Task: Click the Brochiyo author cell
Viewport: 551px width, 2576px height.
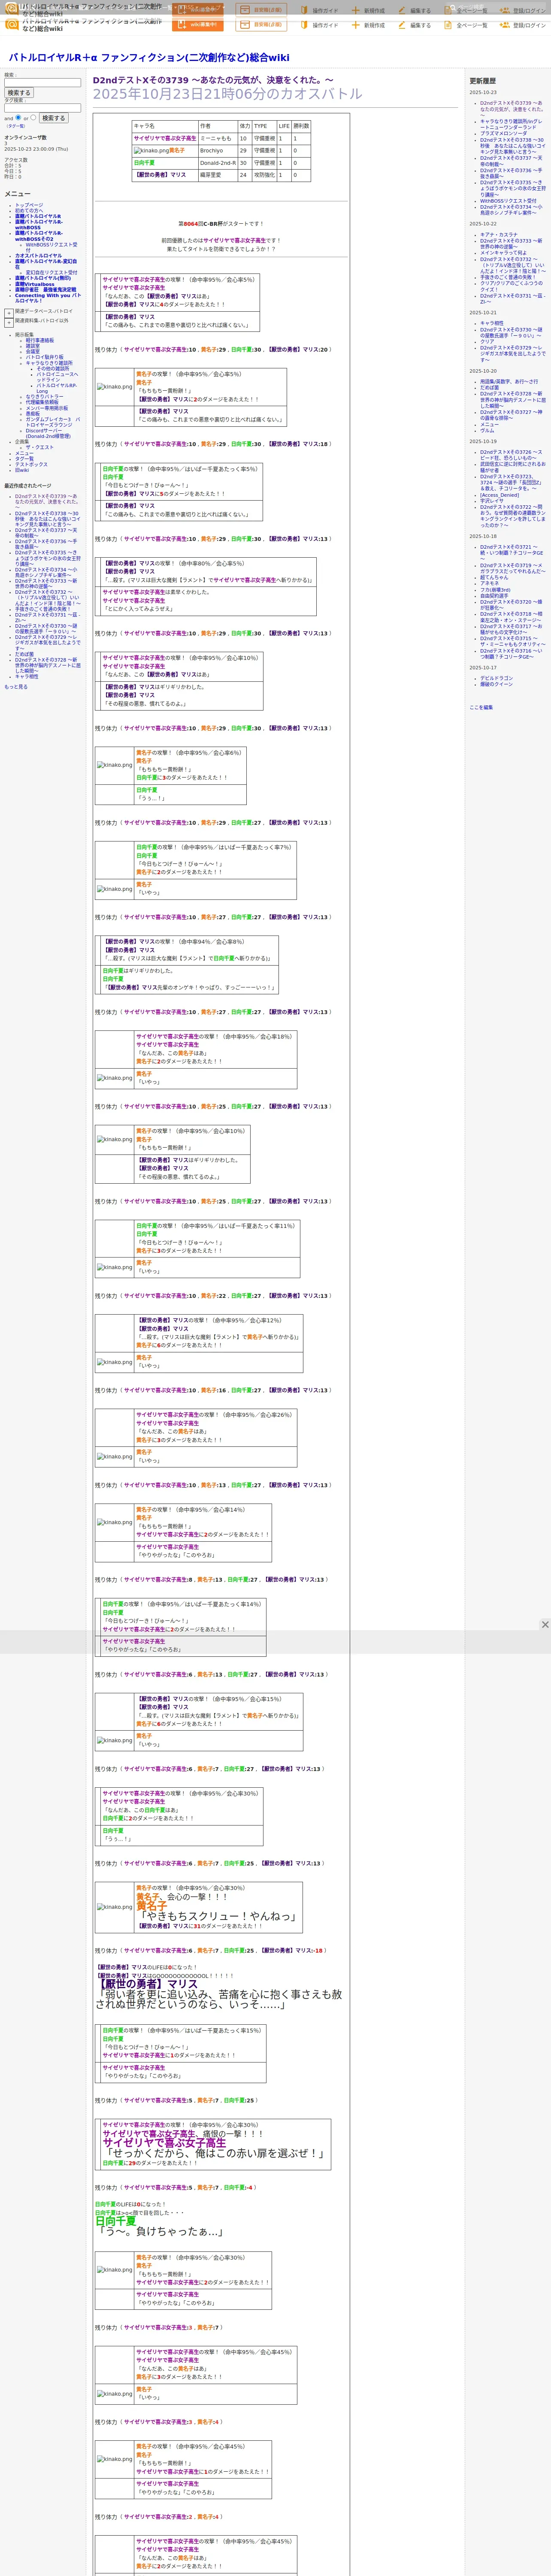Action: (x=218, y=151)
